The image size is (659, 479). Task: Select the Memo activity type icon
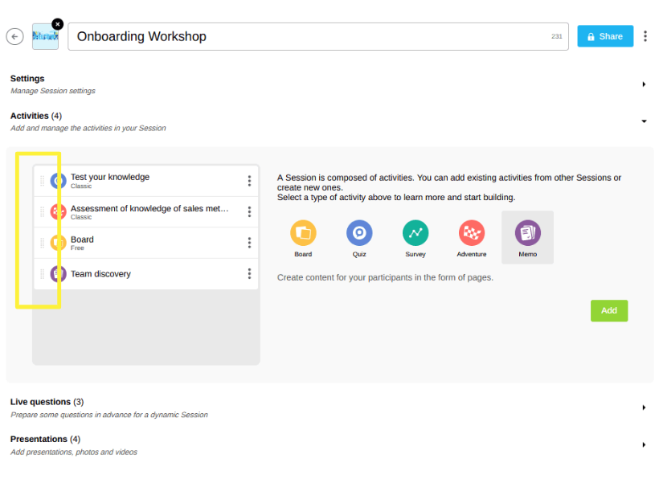(527, 233)
